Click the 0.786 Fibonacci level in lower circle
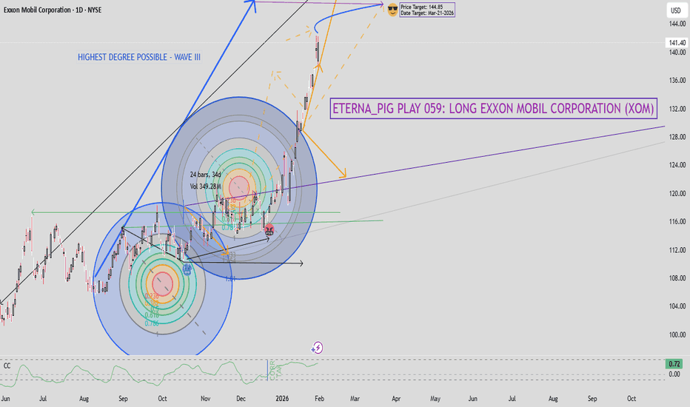The height and width of the screenshot is (407, 690). coord(152,323)
